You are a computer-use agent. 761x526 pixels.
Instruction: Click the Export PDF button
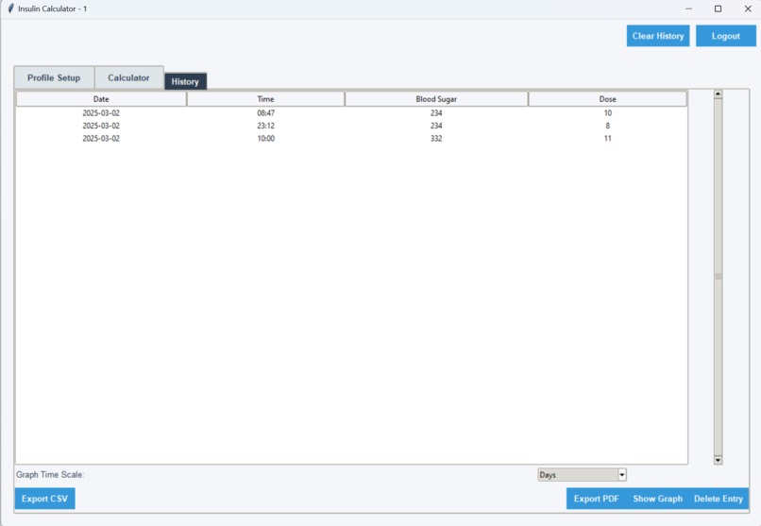click(x=596, y=499)
